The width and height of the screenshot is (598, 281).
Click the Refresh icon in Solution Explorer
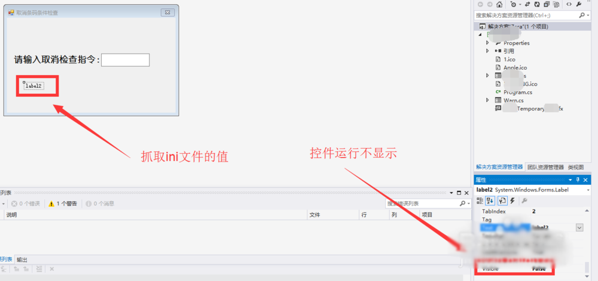537,4
